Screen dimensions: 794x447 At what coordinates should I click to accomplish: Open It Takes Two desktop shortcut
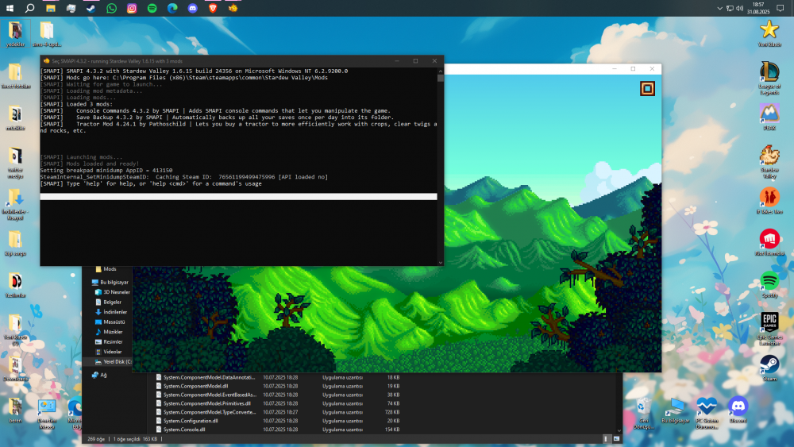pyautogui.click(x=769, y=200)
